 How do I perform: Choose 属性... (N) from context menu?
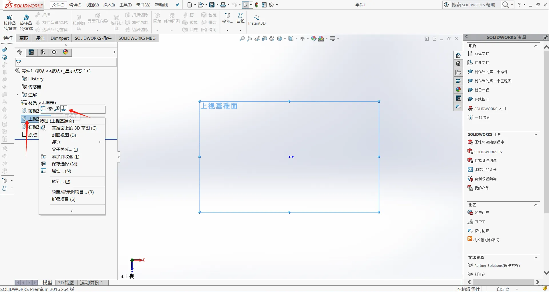point(71,171)
